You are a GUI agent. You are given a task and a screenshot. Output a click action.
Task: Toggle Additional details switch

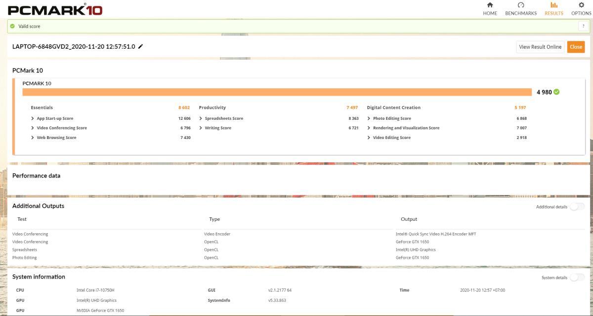[x=577, y=207]
